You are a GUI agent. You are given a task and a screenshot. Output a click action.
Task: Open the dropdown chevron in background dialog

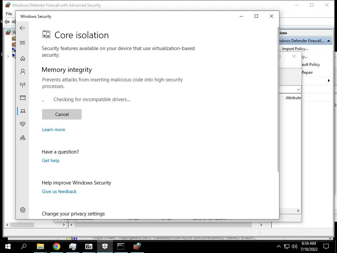coord(298,89)
